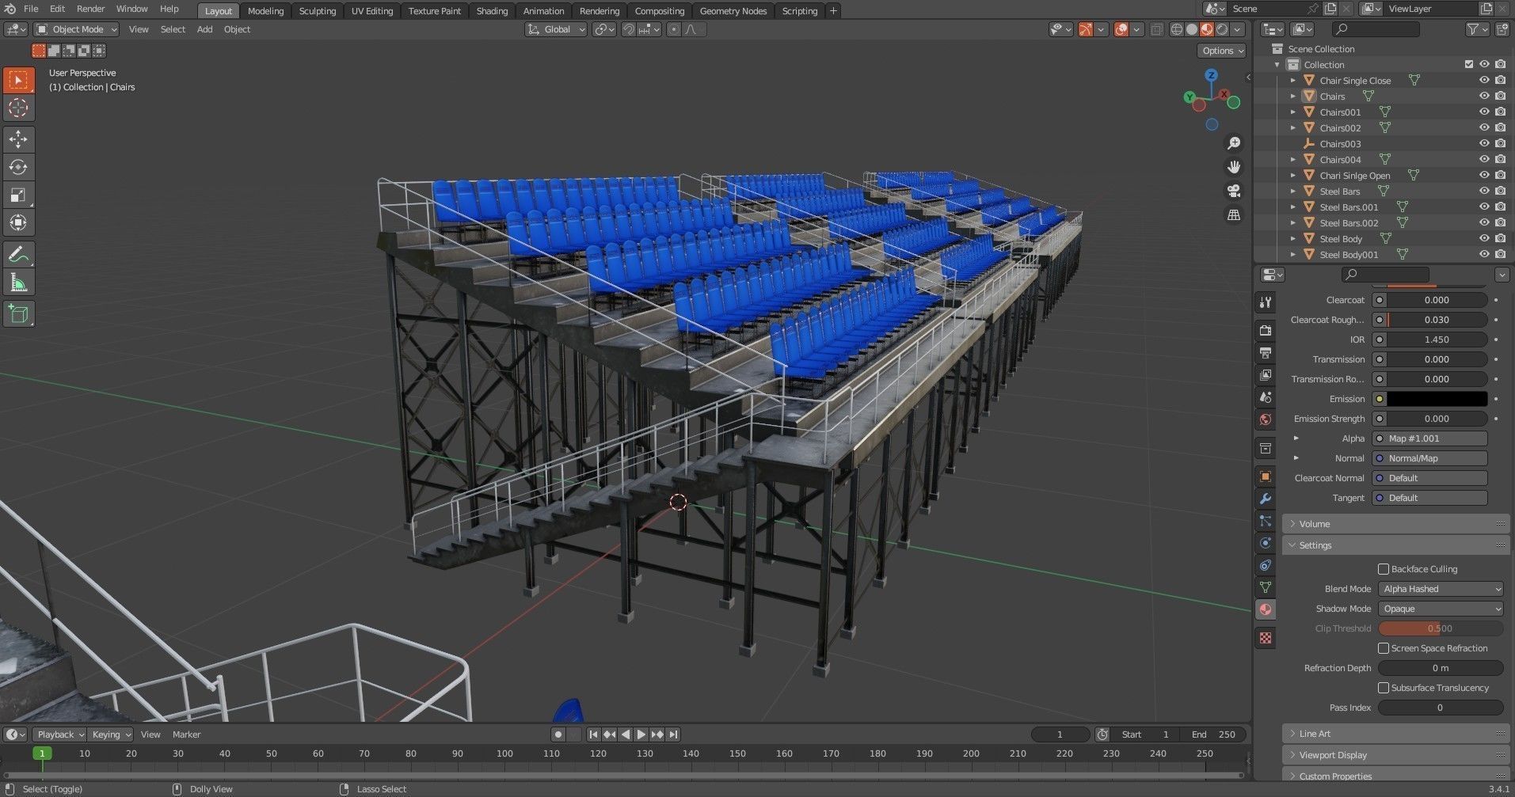
Task: Click the Clearcoat value slider
Action: tap(1437, 300)
